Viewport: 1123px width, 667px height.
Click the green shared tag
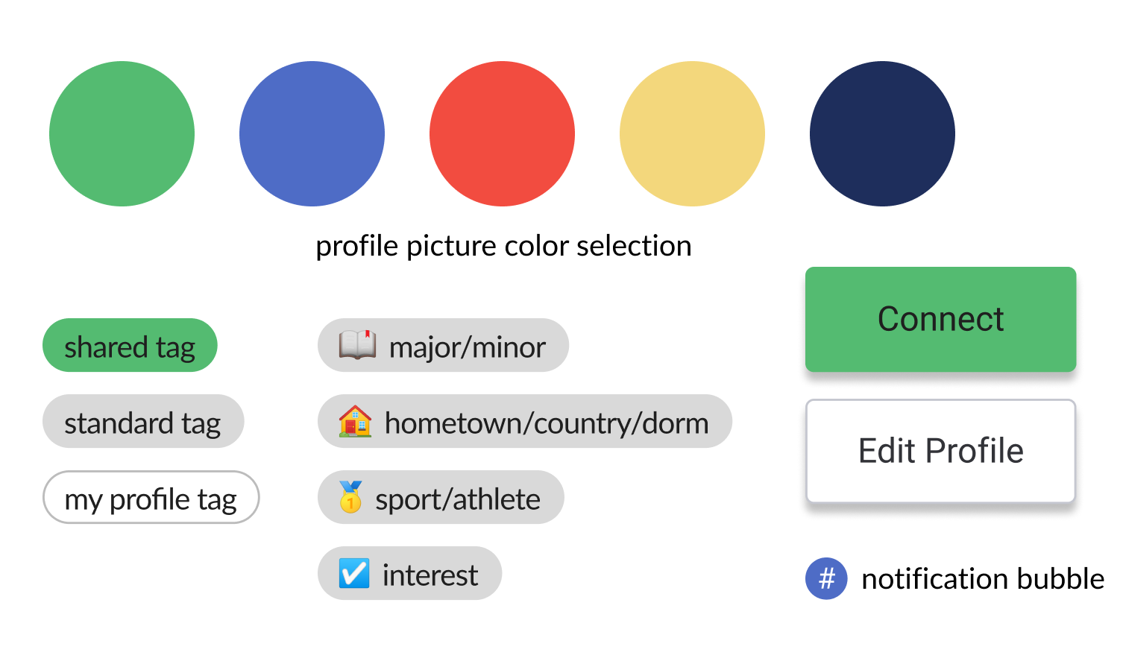pyautogui.click(x=130, y=346)
